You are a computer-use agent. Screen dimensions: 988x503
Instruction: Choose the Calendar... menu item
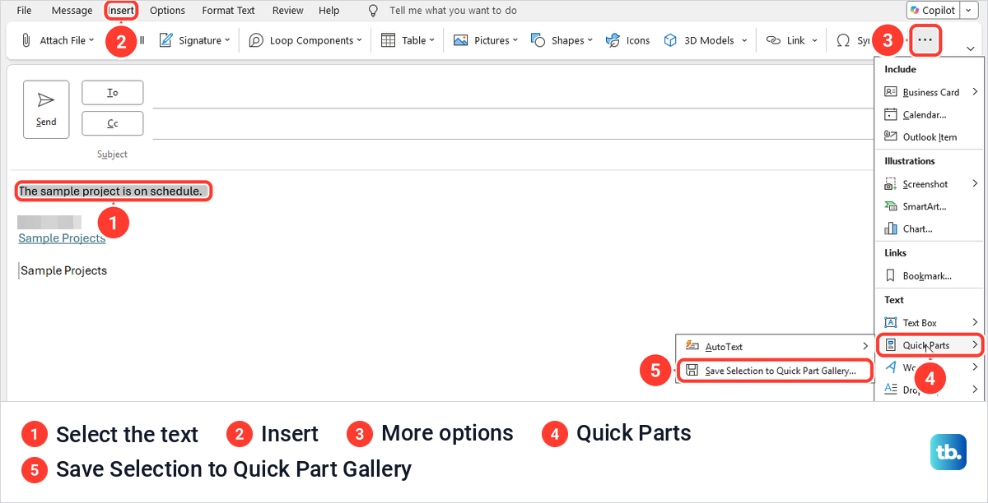[x=930, y=114]
